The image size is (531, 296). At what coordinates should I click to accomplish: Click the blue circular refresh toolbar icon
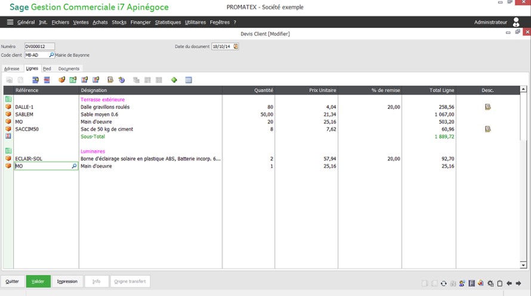(122, 80)
